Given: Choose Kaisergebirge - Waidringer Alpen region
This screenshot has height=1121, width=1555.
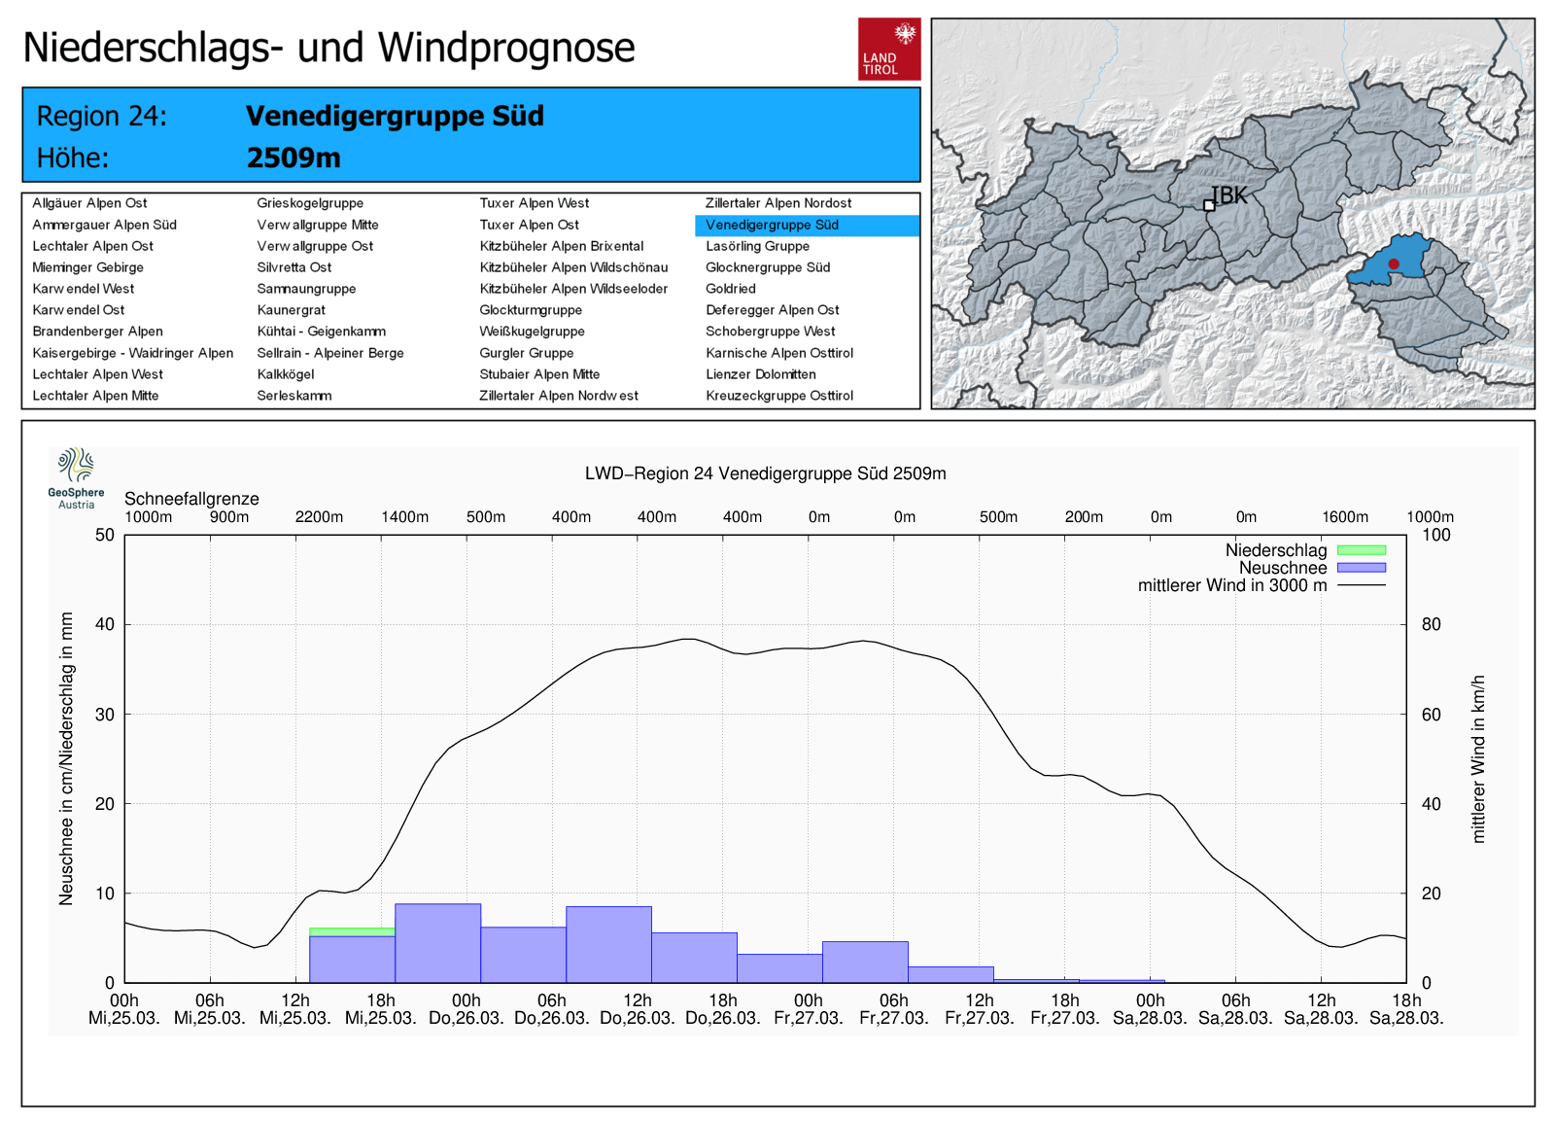Looking at the screenshot, I should 132,353.
